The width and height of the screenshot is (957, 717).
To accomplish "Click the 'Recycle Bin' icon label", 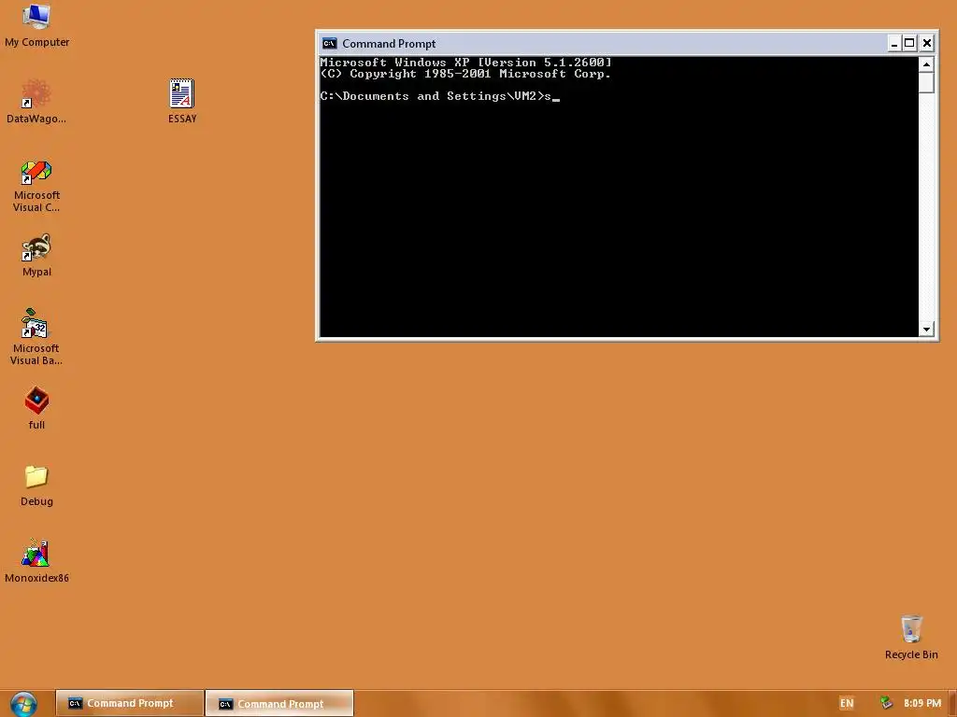I will pyautogui.click(x=911, y=654).
